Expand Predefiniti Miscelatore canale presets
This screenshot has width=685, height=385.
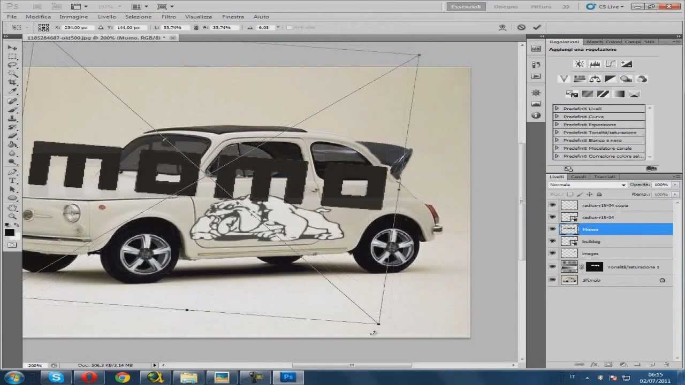tap(557, 148)
